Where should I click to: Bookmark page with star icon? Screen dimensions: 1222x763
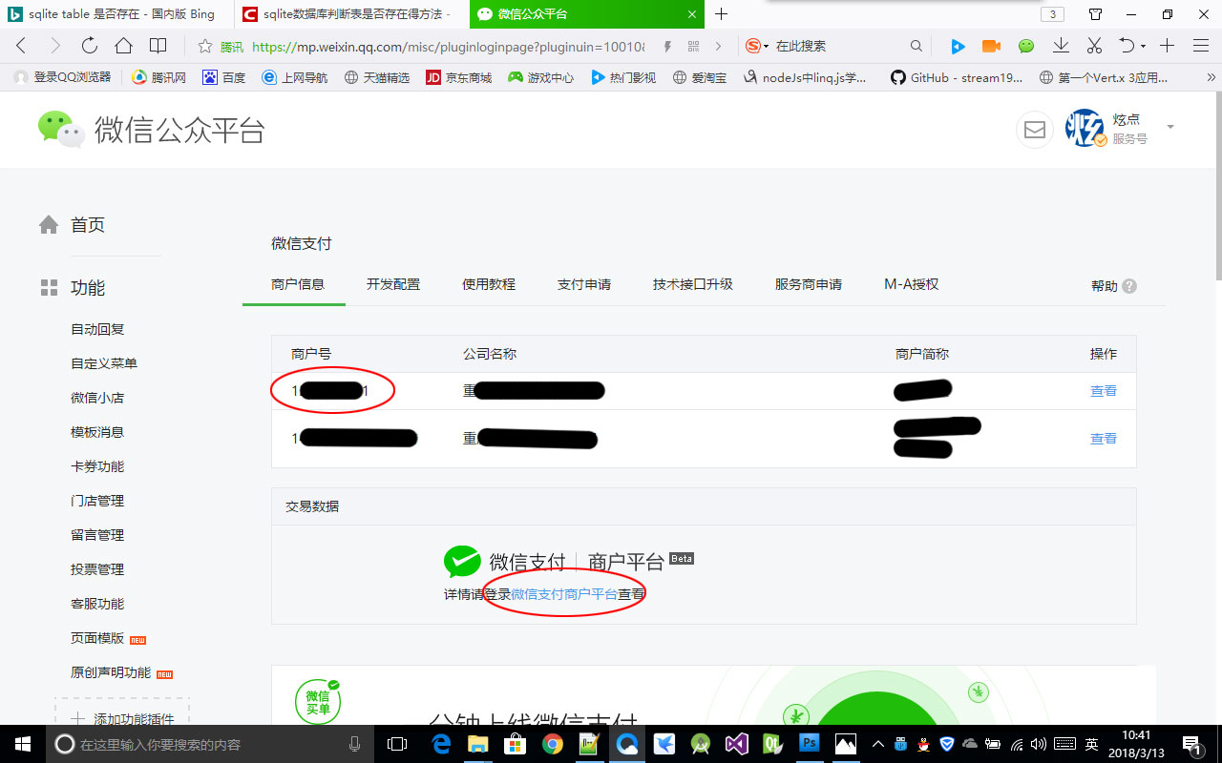click(204, 46)
